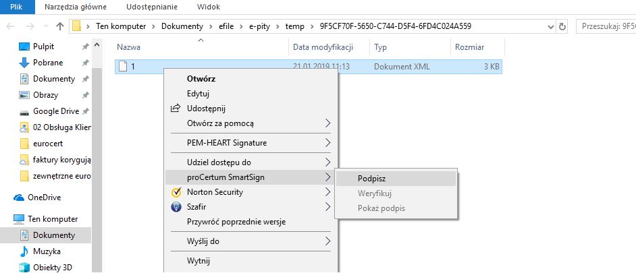This screenshot has width=636, height=273.
Task: Expand the PEM-HEART Signature submenu arrow
Action: click(x=328, y=143)
